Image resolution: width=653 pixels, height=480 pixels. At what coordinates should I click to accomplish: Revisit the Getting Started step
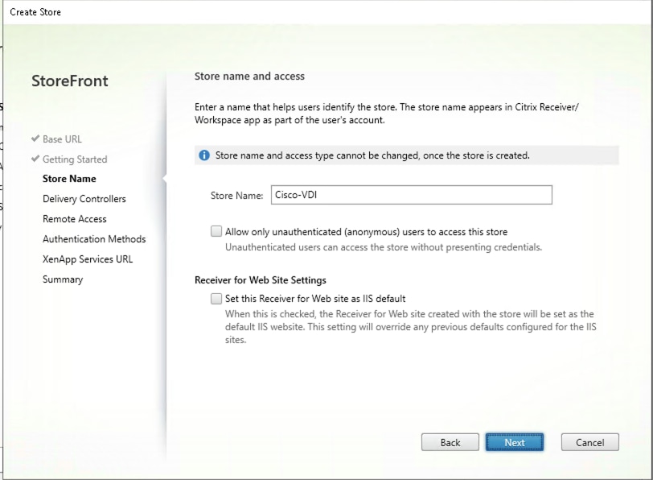pos(72,159)
